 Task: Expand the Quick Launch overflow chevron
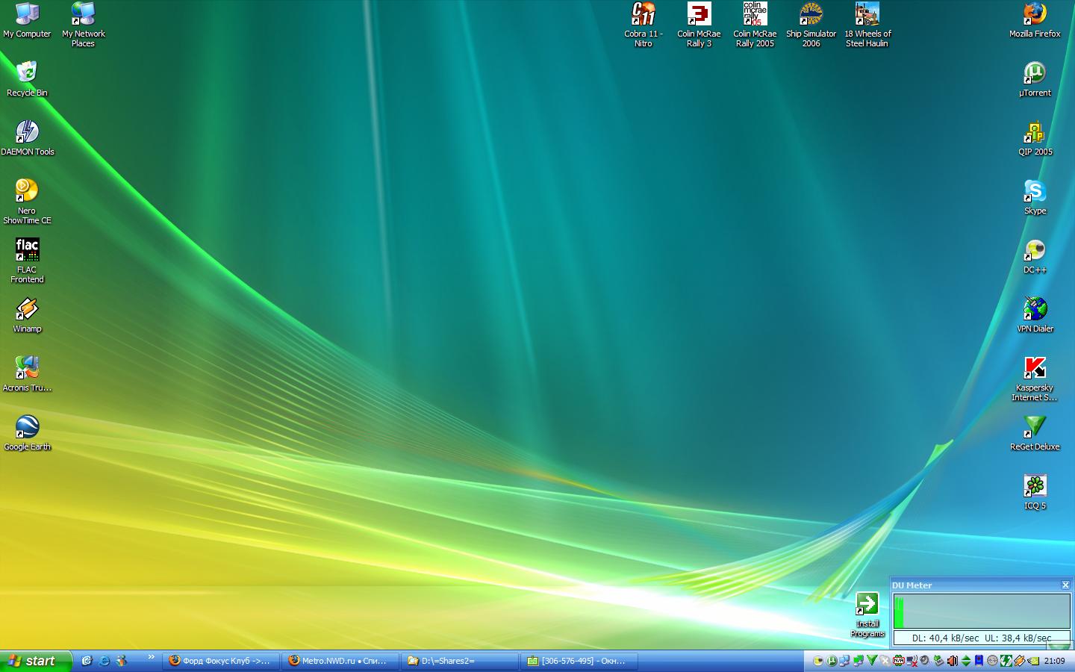click(151, 657)
